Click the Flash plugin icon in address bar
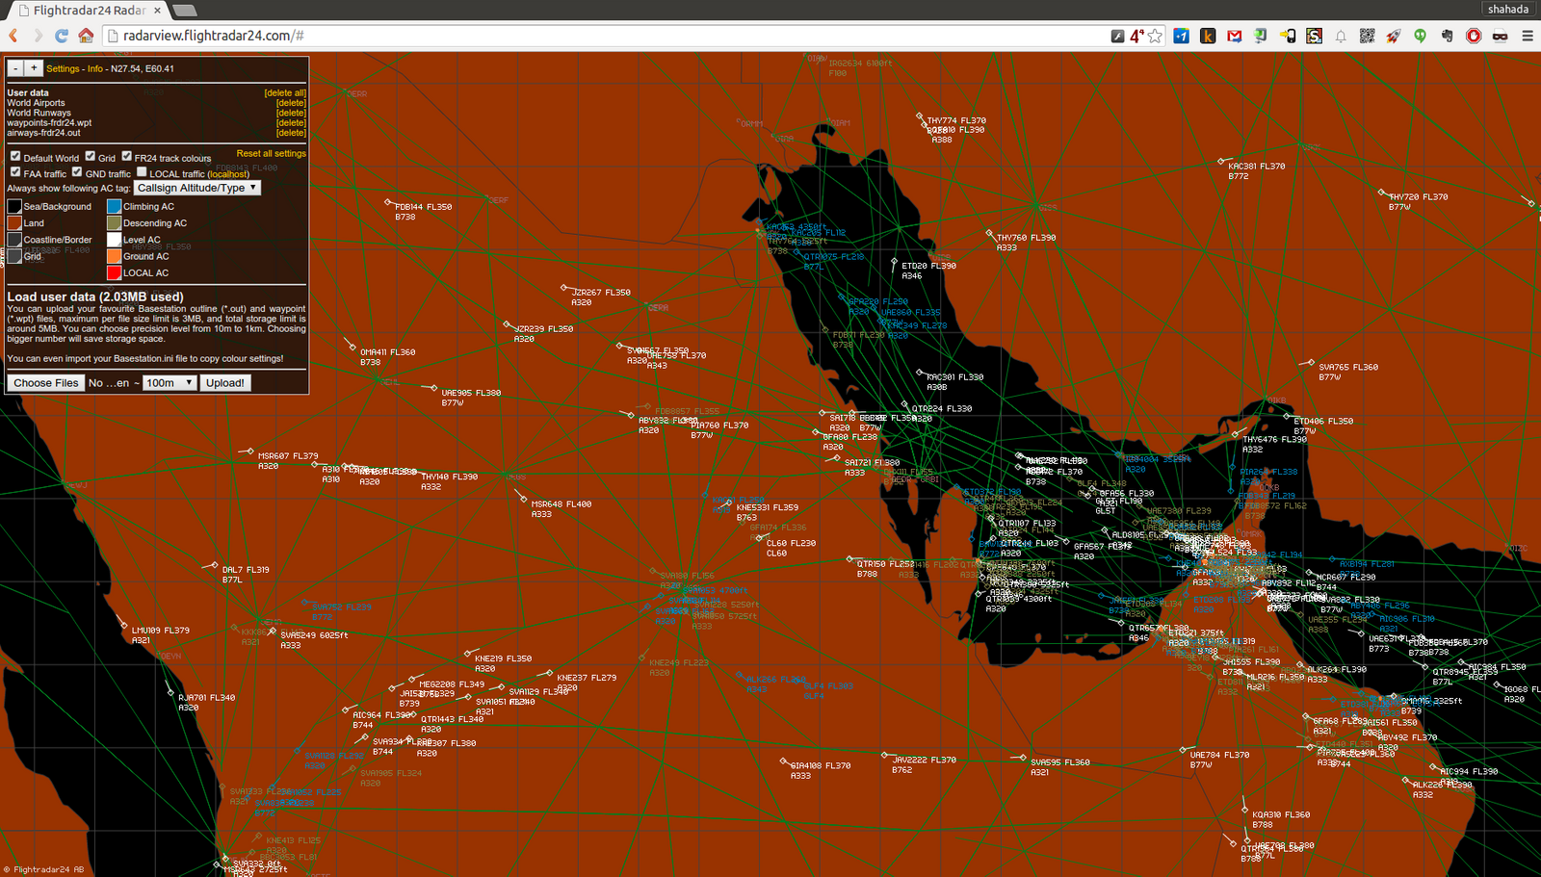This screenshot has width=1541, height=877. pyautogui.click(x=1117, y=36)
